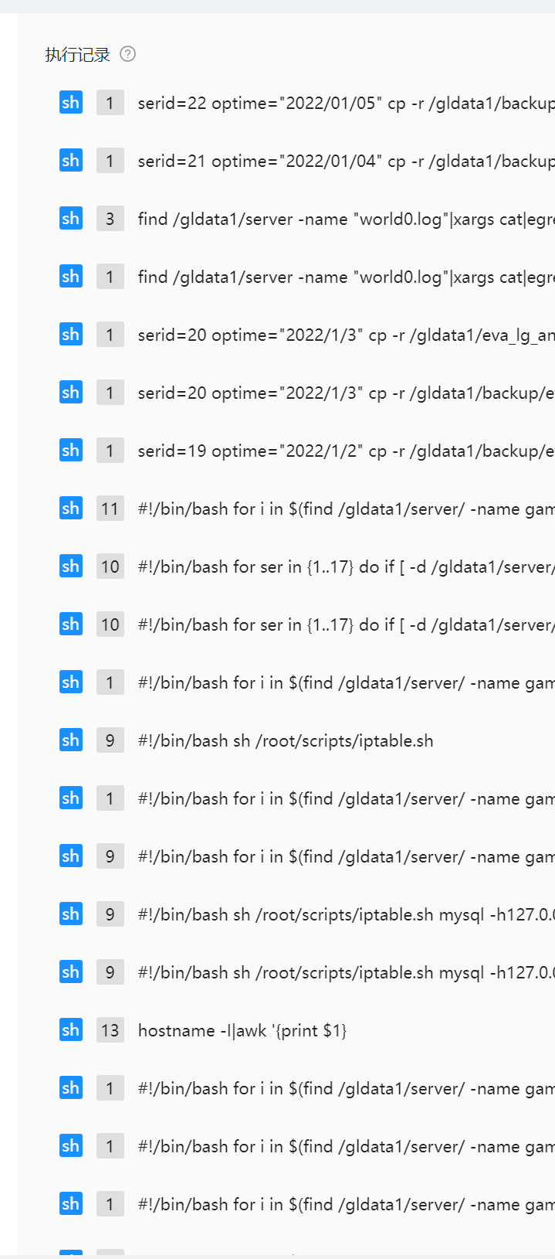Viewport: 555px width, 1259px height.
Task: Click count badge 1 on the serid=19 row
Action: point(110,451)
